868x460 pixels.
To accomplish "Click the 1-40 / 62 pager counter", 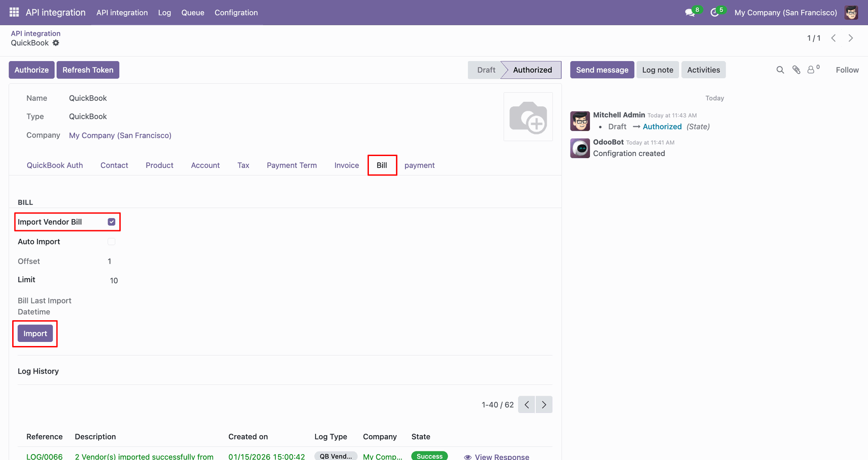I will tap(498, 405).
